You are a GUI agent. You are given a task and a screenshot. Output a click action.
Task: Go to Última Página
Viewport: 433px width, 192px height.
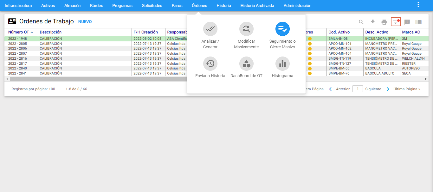point(407,89)
